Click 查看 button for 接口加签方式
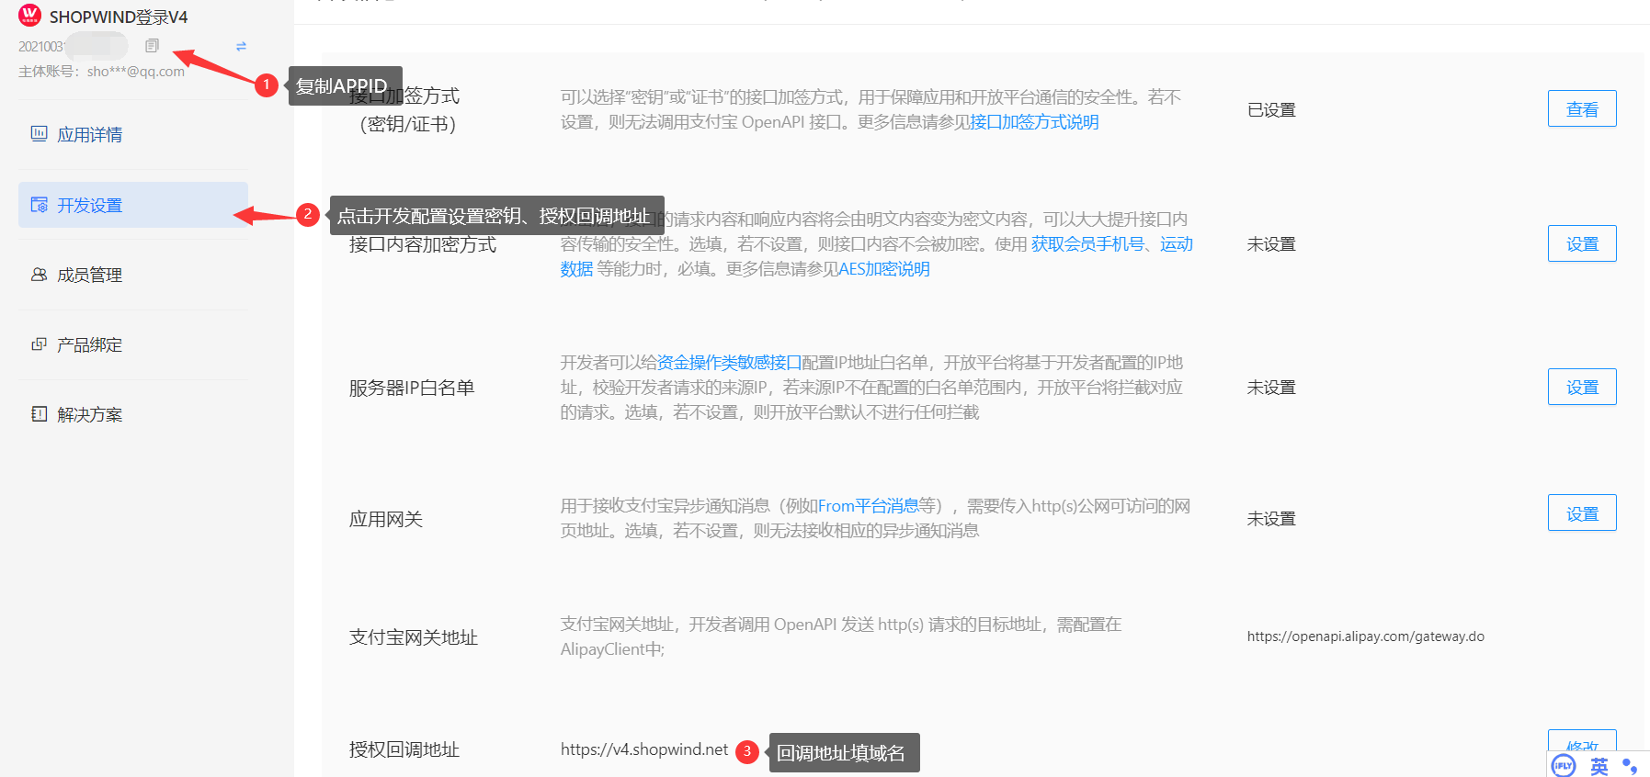Screen dimensions: 1650x777 [x=1582, y=109]
